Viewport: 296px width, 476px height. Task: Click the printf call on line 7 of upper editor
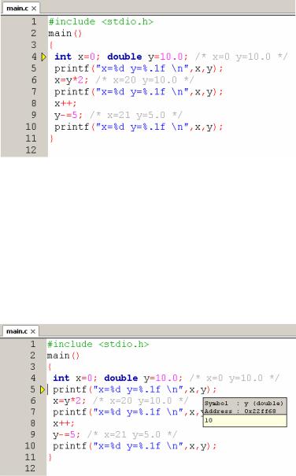[139, 92]
